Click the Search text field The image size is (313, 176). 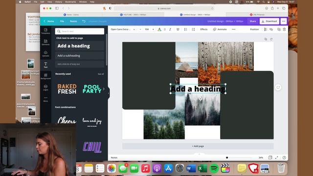[80, 31]
